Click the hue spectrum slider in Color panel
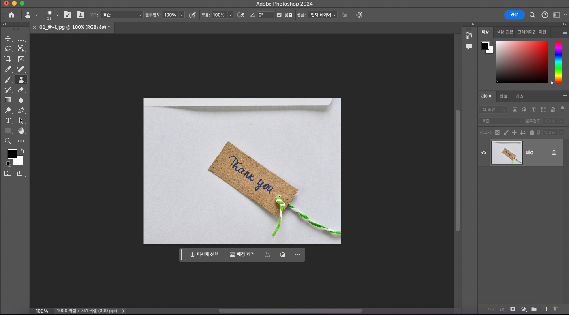 [558, 62]
